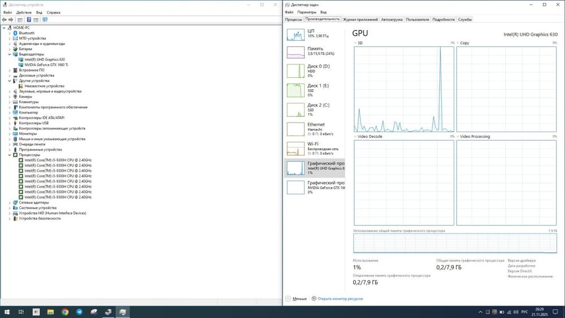This screenshot has height=318, width=565.
Task: Open File Explorer from the taskbar
Action: pyautogui.click(x=50, y=312)
